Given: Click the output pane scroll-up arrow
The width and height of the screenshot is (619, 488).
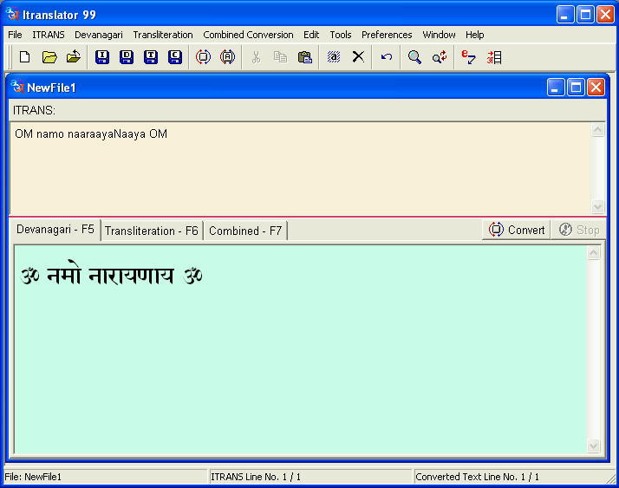Looking at the screenshot, I should click(593, 253).
